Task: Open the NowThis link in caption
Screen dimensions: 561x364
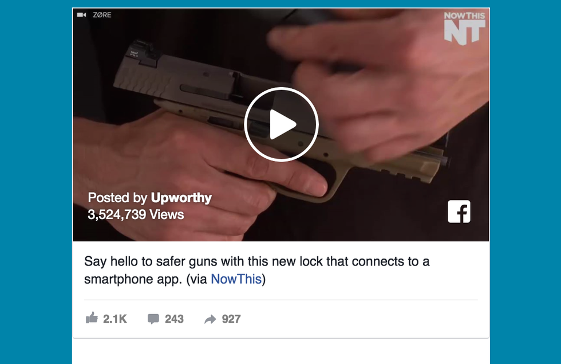Action: (x=236, y=279)
